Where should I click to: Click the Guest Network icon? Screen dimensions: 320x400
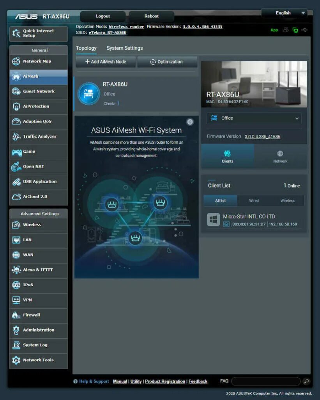(x=16, y=91)
